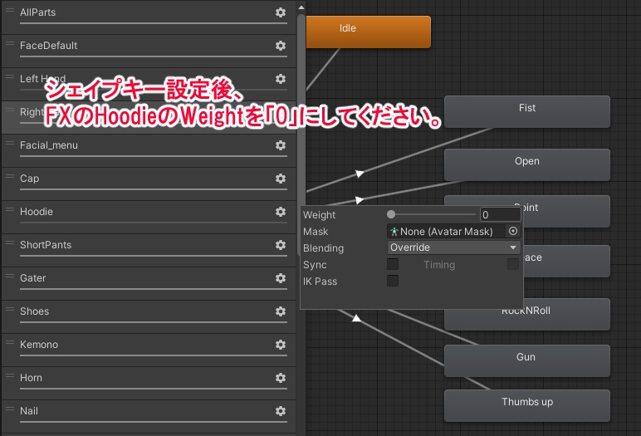Image resolution: width=641 pixels, height=436 pixels.
Task: Grab the drag handle of Cap layer
Action: [10, 176]
